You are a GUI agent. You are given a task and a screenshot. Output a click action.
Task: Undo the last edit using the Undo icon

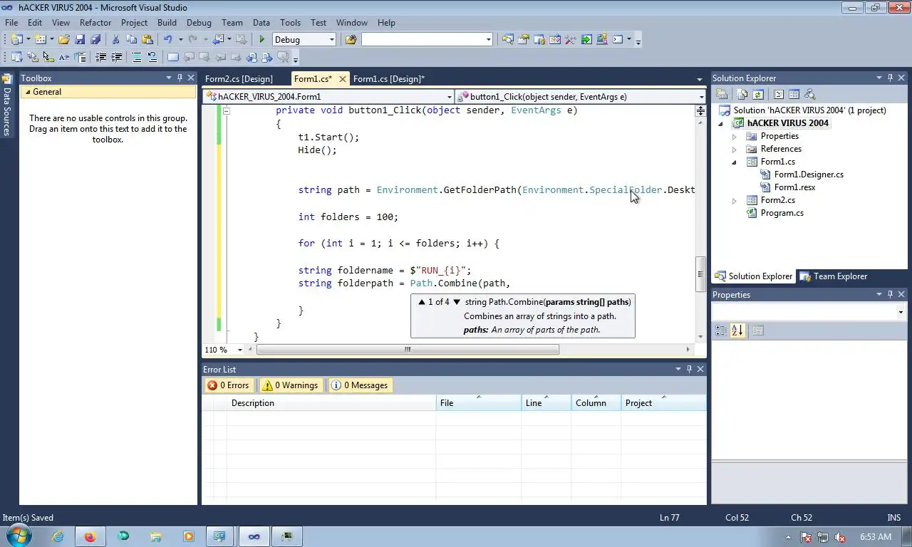point(167,39)
